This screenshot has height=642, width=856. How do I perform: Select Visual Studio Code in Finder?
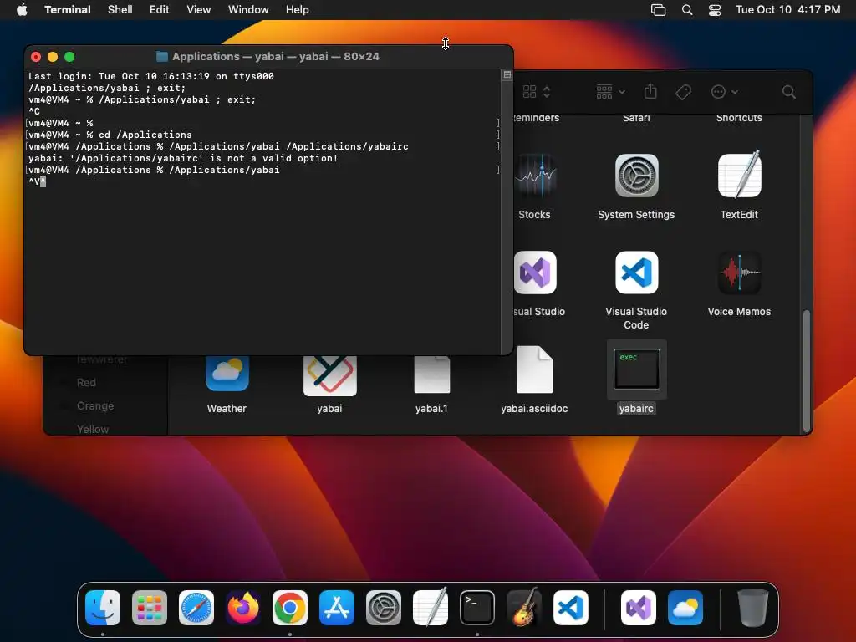point(636,273)
